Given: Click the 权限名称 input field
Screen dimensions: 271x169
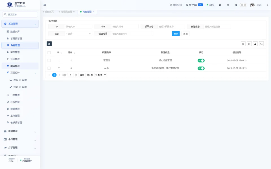Looking at the screenshot, I should pyautogui.click(x=171, y=26).
